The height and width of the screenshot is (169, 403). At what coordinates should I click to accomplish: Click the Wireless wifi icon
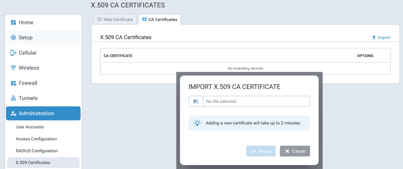click(x=13, y=68)
